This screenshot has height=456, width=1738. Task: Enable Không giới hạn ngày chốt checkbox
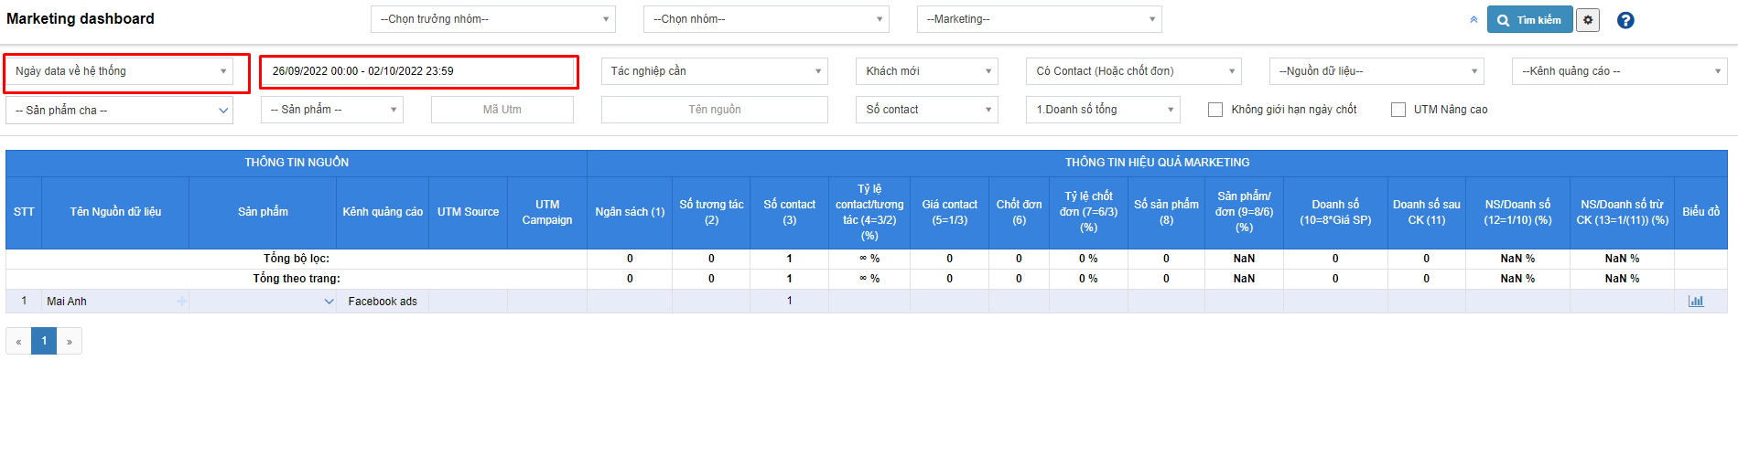(x=1215, y=110)
